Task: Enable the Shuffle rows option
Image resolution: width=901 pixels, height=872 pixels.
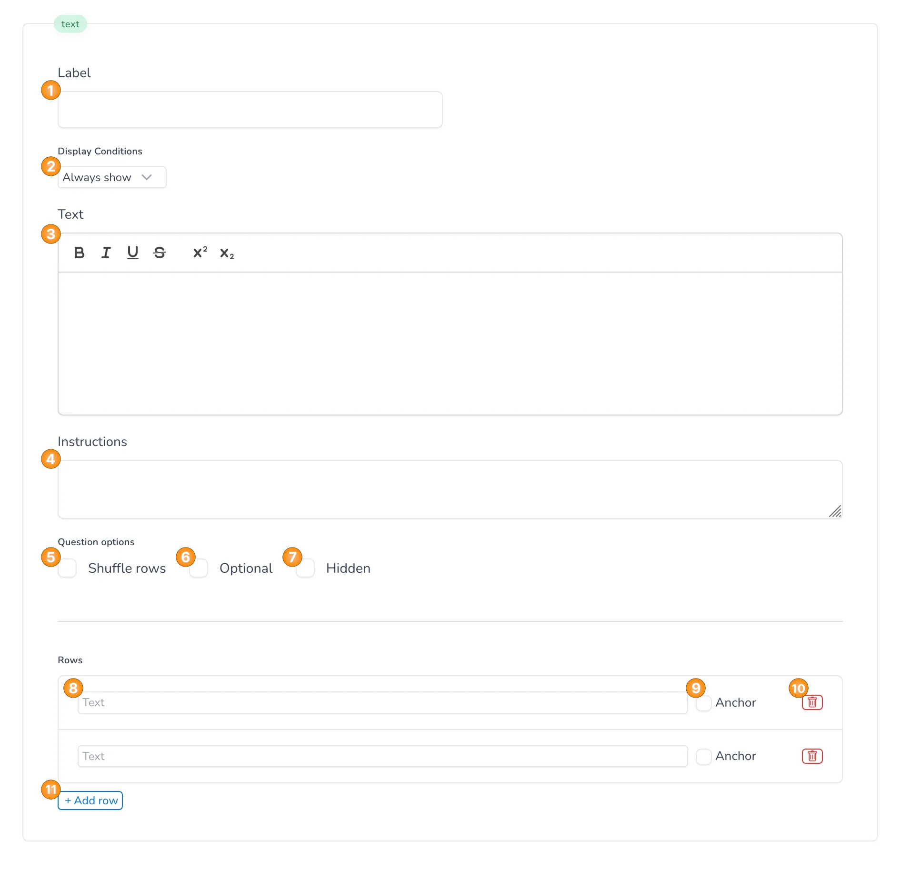Action: [x=67, y=568]
